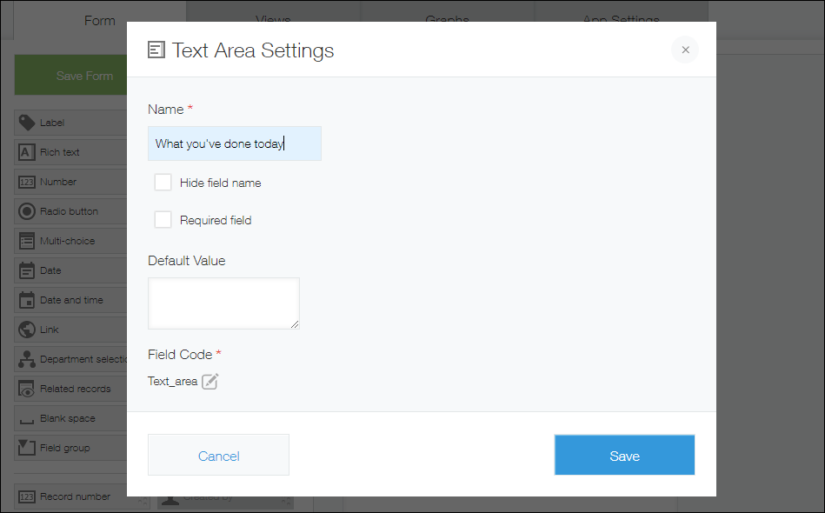This screenshot has height=513, width=825.
Task: Edit the Text_area field code
Action: click(x=210, y=381)
